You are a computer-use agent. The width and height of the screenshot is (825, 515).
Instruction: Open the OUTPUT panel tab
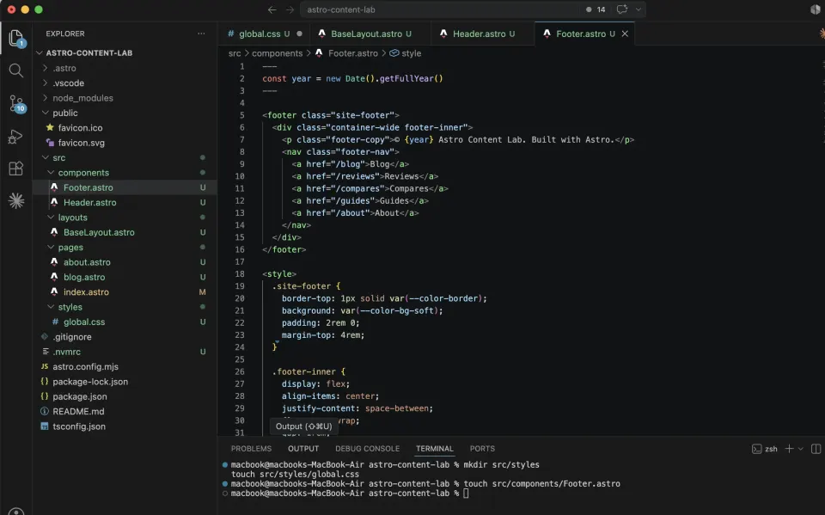(303, 449)
